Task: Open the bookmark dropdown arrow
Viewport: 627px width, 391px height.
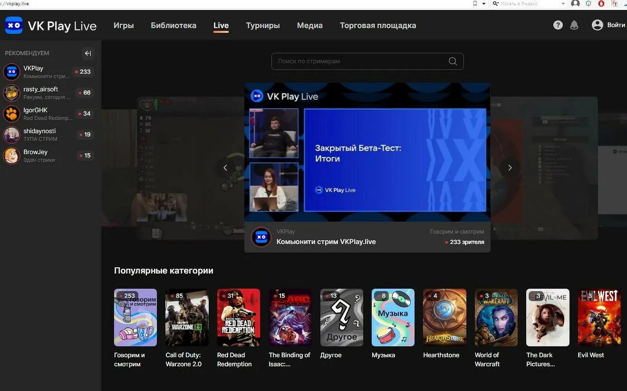Action: click(x=484, y=3)
